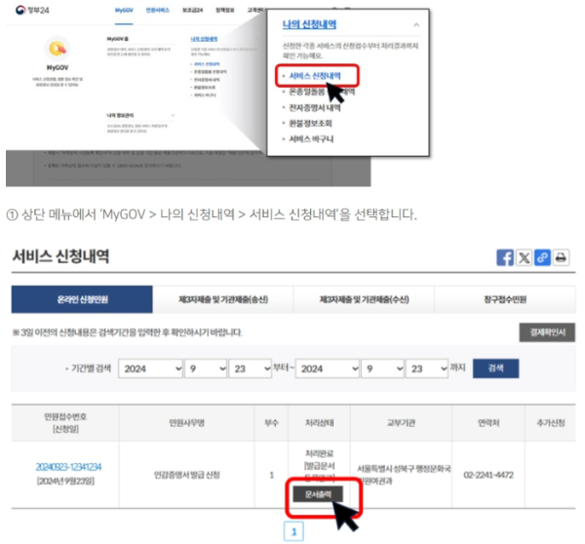Share the page on X
This screenshot has width=585, height=544.
pyautogui.click(x=524, y=257)
